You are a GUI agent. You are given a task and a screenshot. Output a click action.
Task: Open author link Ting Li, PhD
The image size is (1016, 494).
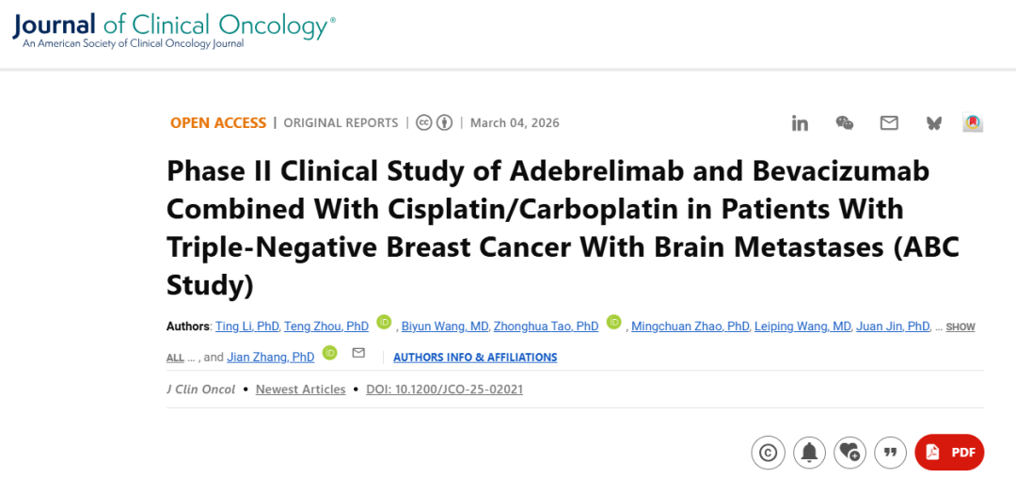247,327
